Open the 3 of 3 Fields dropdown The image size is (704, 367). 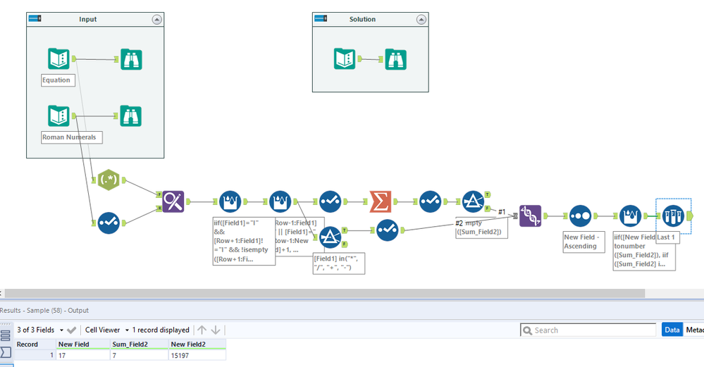(40, 330)
